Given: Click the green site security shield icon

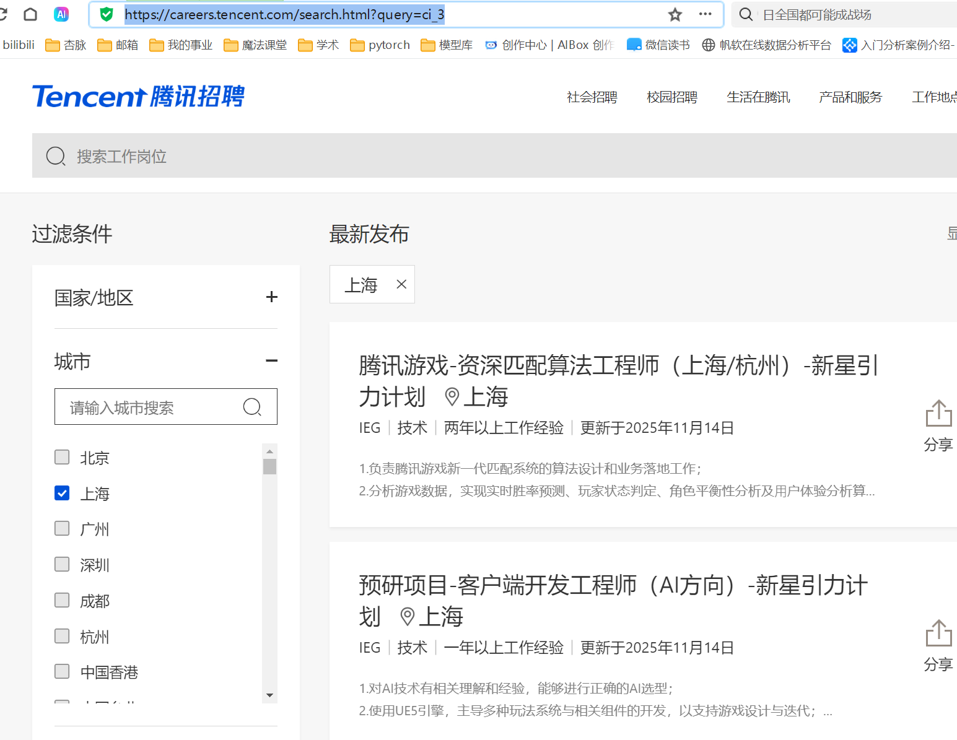Looking at the screenshot, I should click(x=106, y=14).
